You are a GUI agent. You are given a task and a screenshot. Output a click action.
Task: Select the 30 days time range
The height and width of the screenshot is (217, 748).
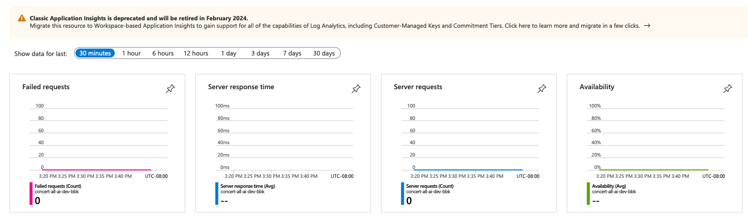pyautogui.click(x=324, y=54)
